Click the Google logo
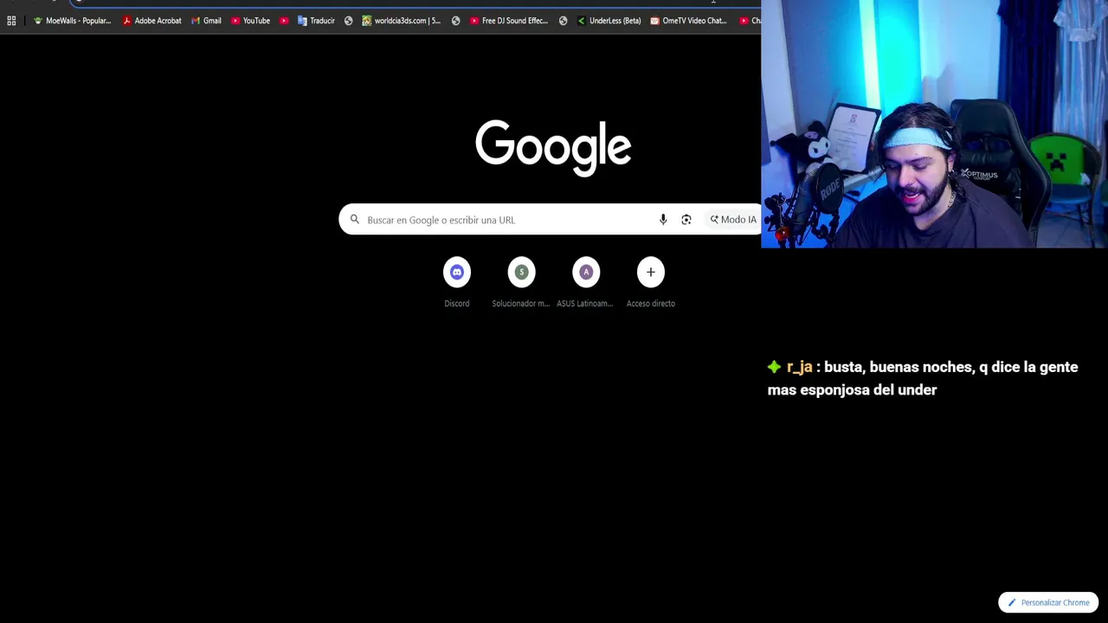The width and height of the screenshot is (1108, 623). coord(553,148)
